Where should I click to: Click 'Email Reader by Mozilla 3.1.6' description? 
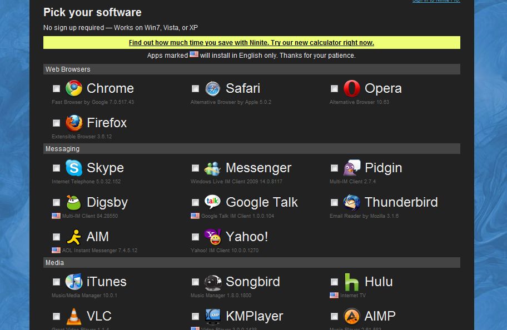[x=364, y=216]
